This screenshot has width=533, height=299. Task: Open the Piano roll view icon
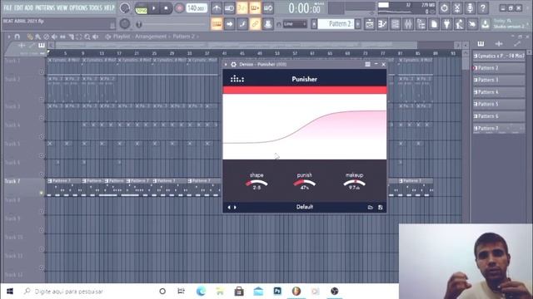click(382, 24)
